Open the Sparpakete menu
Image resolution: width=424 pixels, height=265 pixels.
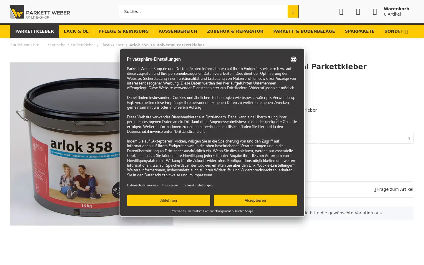[x=360, y=31]
